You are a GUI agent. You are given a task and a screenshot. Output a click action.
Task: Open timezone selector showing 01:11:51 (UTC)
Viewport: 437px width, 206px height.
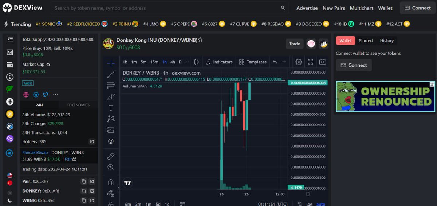(273, 204)
